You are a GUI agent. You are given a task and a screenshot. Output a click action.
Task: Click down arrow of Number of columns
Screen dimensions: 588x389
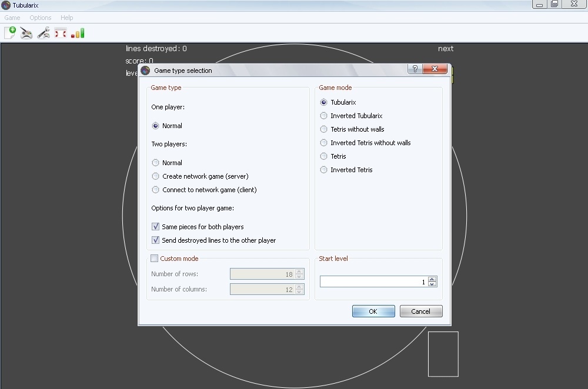click(x=299, y=291)
